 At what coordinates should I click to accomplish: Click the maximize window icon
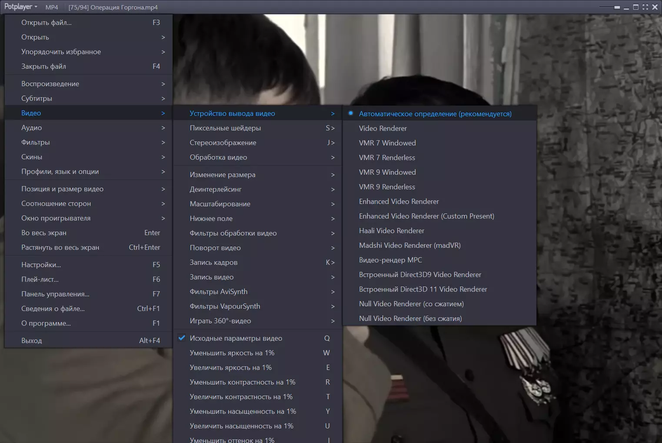pos(635,7)
